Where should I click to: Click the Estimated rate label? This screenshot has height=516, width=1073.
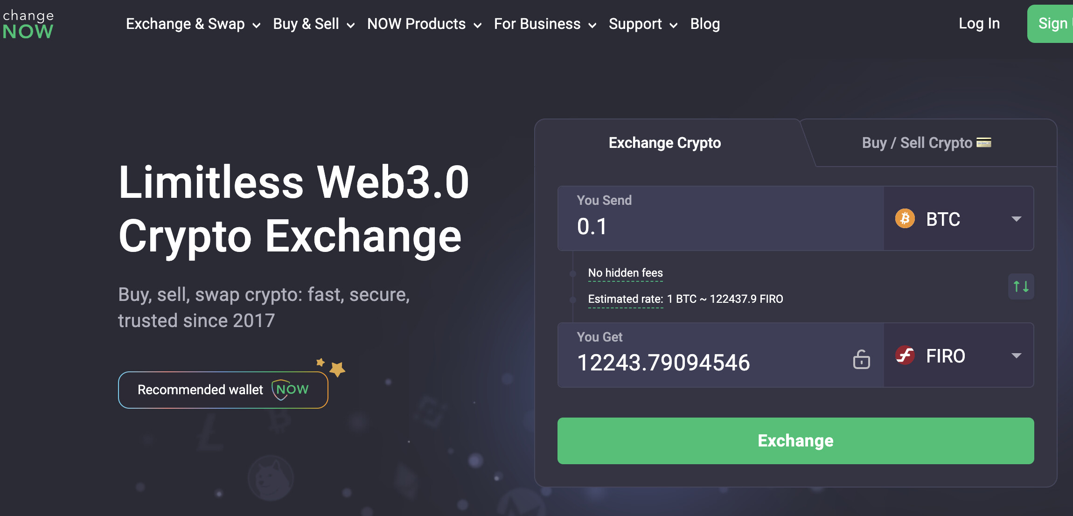click(625, 299)
